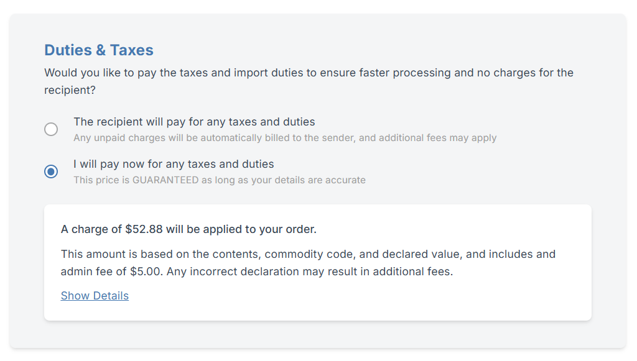Click the filled radio beside 'I will pay now'

(x=51, y=171)
